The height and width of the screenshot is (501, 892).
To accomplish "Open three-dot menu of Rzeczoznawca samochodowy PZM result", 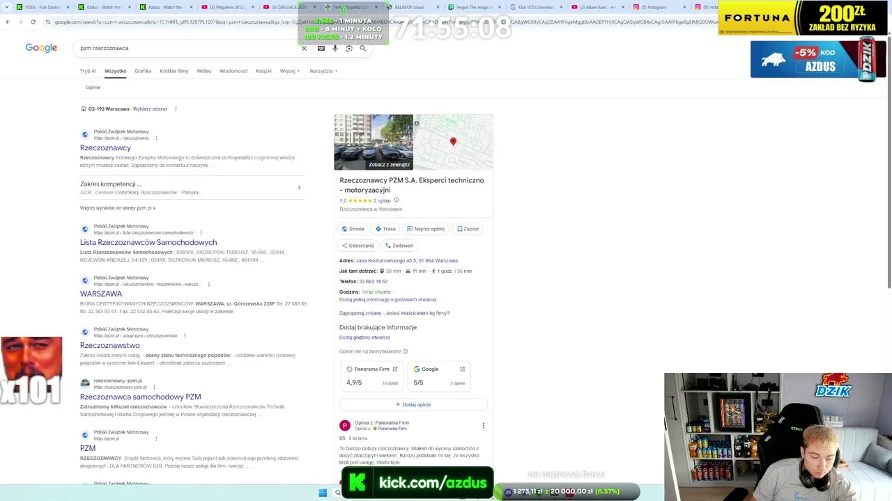I will 154,387.
